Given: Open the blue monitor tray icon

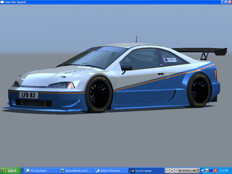Looking at the screenshot, I should [211, 171].
